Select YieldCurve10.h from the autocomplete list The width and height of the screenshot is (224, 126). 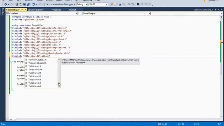[35, 70]
